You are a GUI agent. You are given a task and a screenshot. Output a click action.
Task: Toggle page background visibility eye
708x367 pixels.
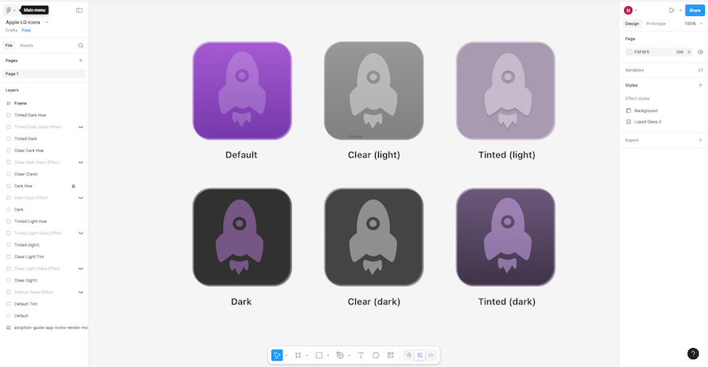(700, 52)
